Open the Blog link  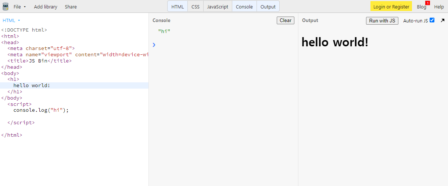[x=422, y=7]
